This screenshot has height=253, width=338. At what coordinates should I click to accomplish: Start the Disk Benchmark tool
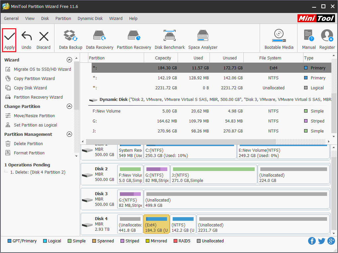point(170,40)
